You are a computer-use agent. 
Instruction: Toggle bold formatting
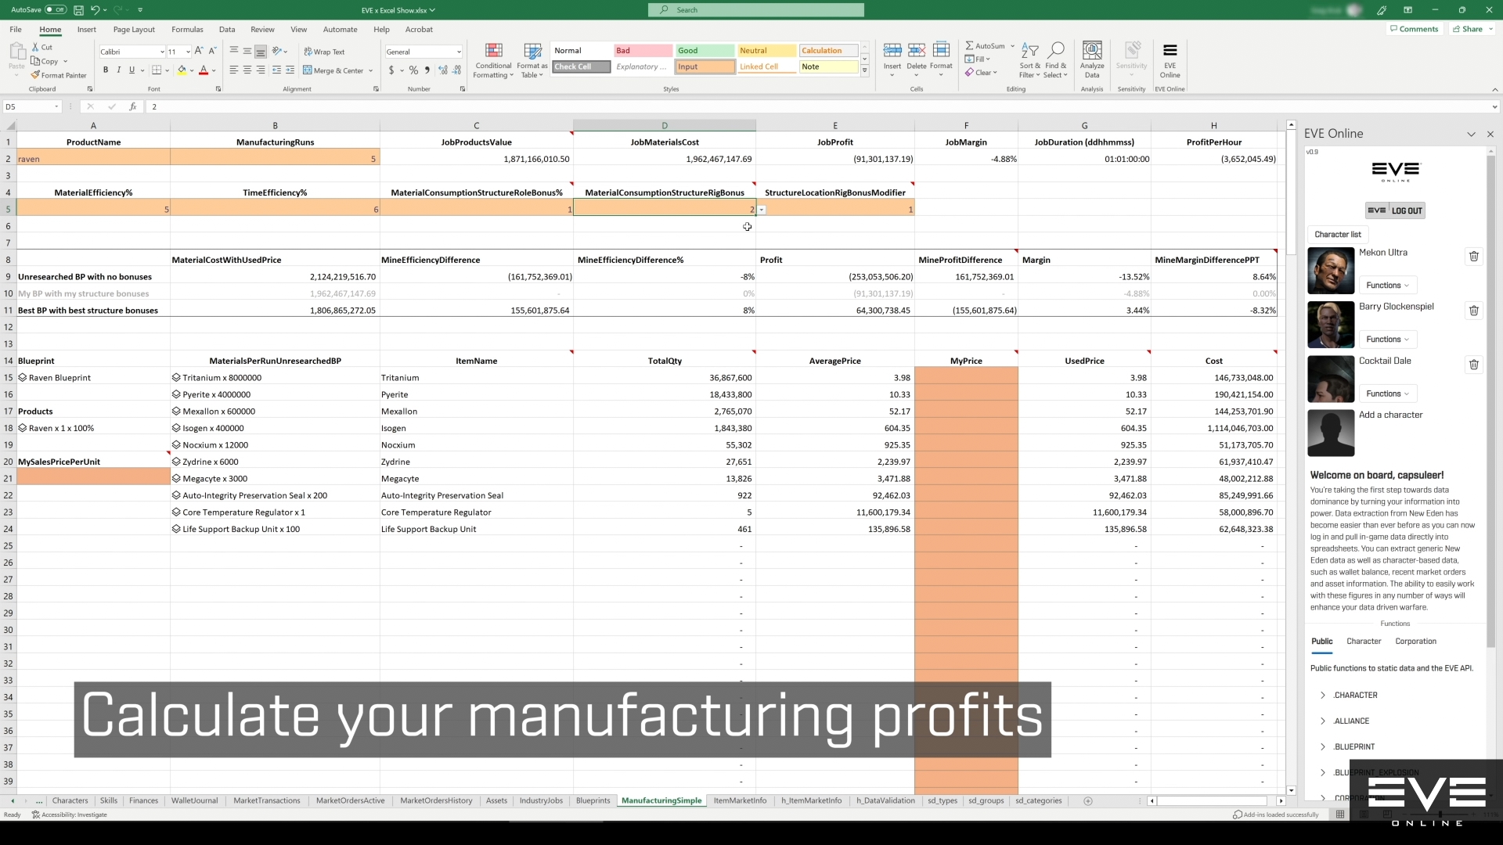(106, 70)
